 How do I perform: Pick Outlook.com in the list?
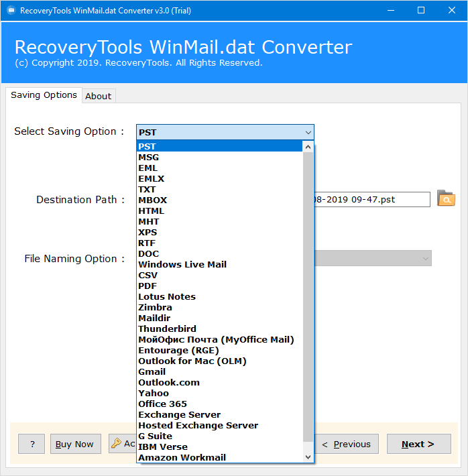pos(219,383)
